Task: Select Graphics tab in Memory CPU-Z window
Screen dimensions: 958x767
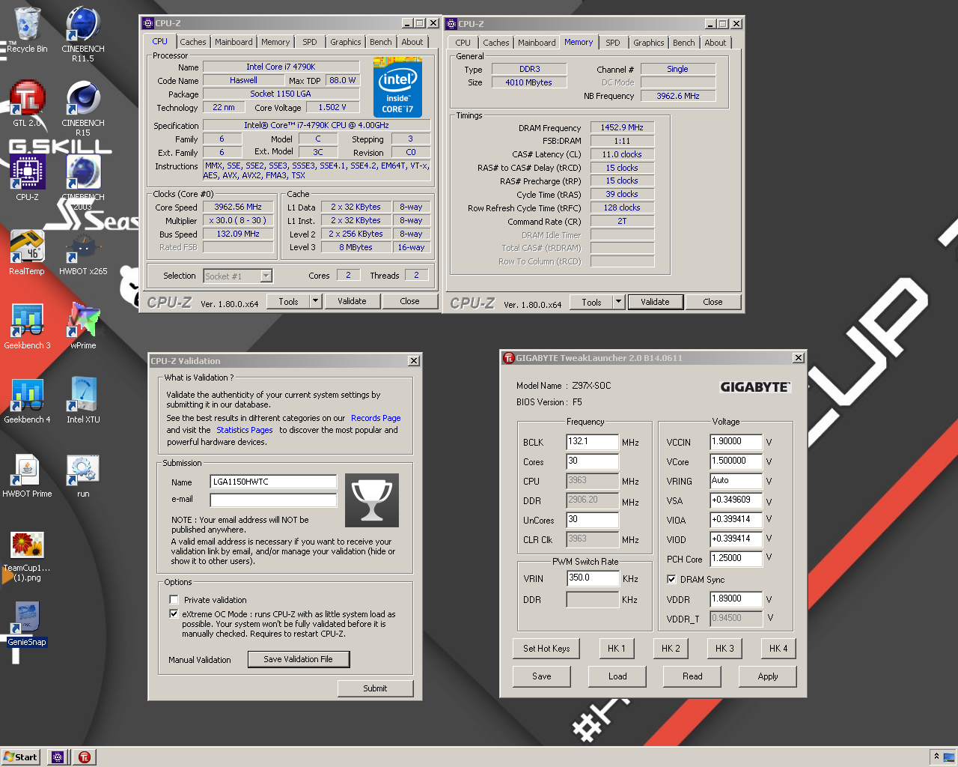Action: [648, 43]
